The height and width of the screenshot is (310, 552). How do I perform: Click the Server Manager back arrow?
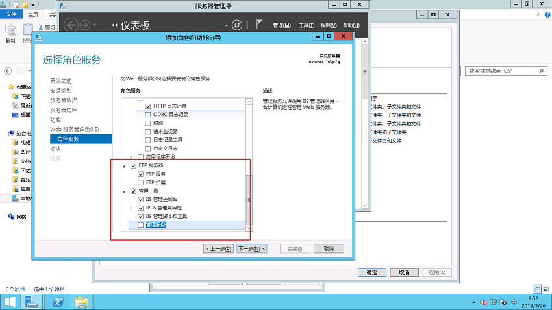(x=71, y=25)
